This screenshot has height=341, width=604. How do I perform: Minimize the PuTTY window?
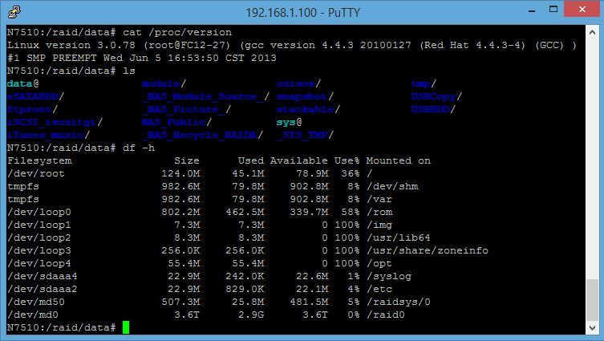click(x=532, y=11)
